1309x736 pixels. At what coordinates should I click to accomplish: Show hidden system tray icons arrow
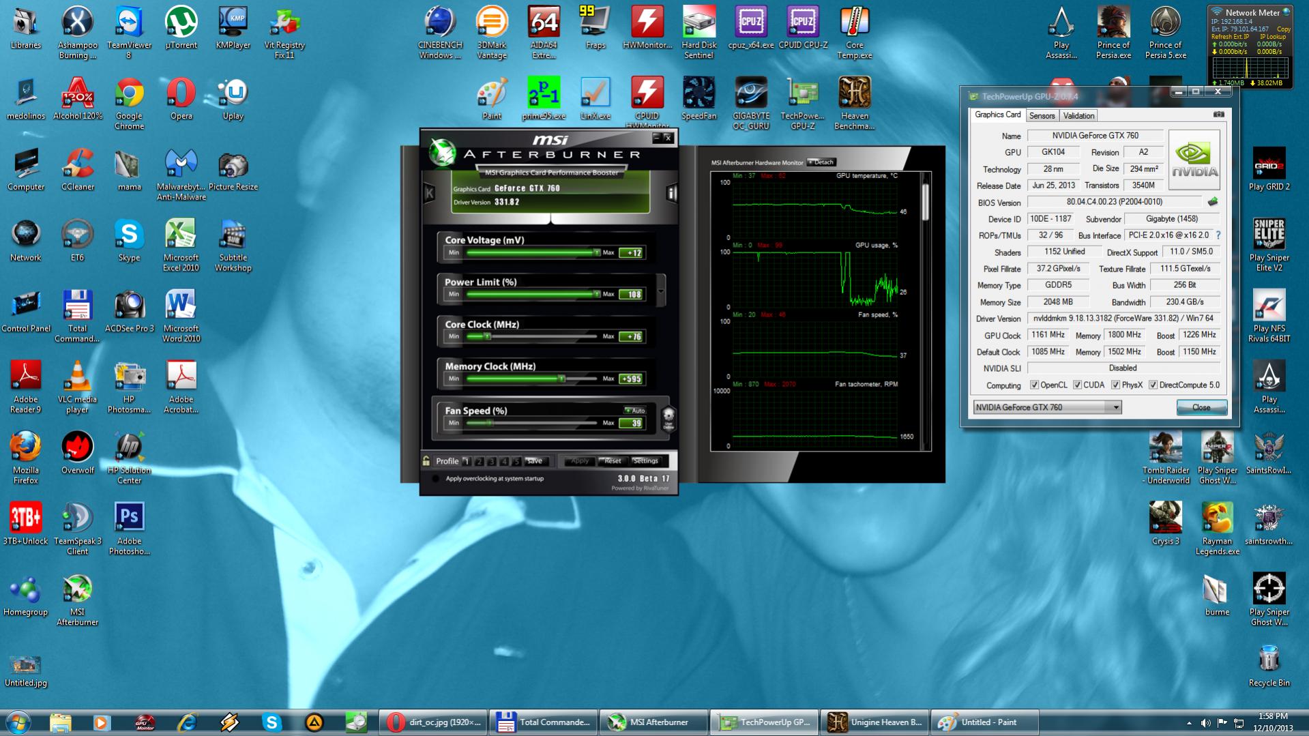tap(1189, 722)
